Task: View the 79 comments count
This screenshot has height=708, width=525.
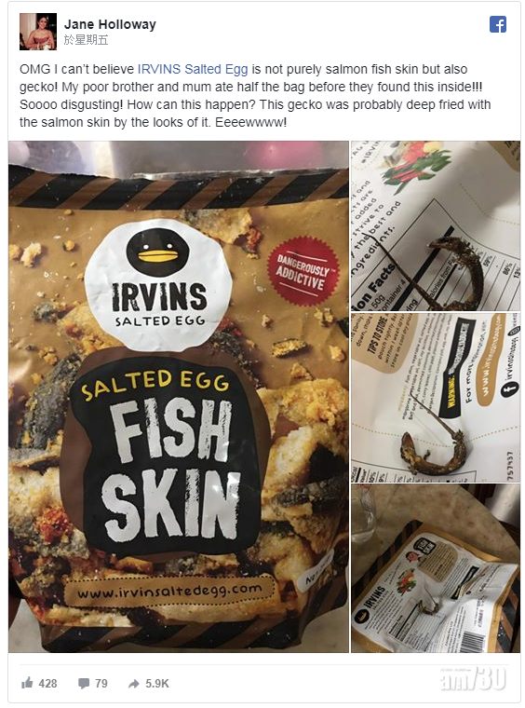Action: [101, 684]
